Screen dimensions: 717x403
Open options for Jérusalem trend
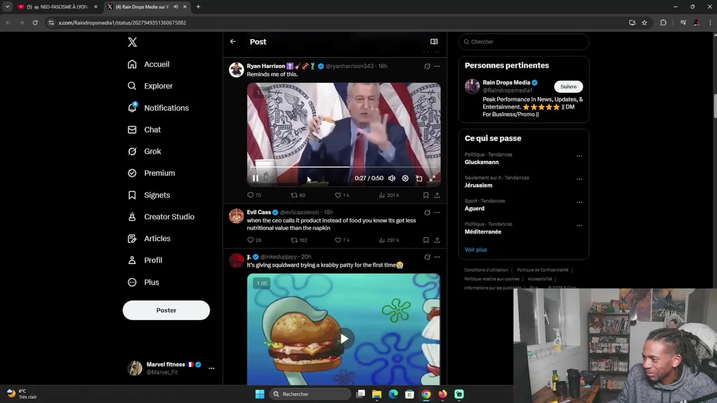click(579, 179)
